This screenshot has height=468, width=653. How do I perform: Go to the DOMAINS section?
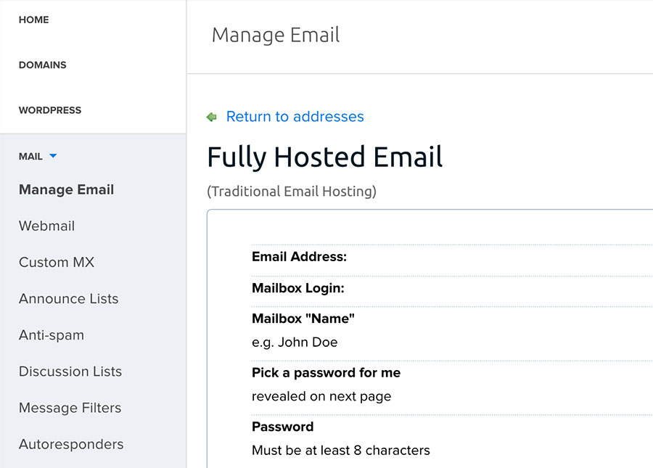pyautogui.click(x=42, y=65)
